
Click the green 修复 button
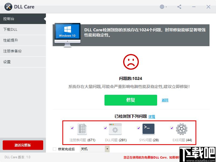pyautogui.click(x=131, y=100)
